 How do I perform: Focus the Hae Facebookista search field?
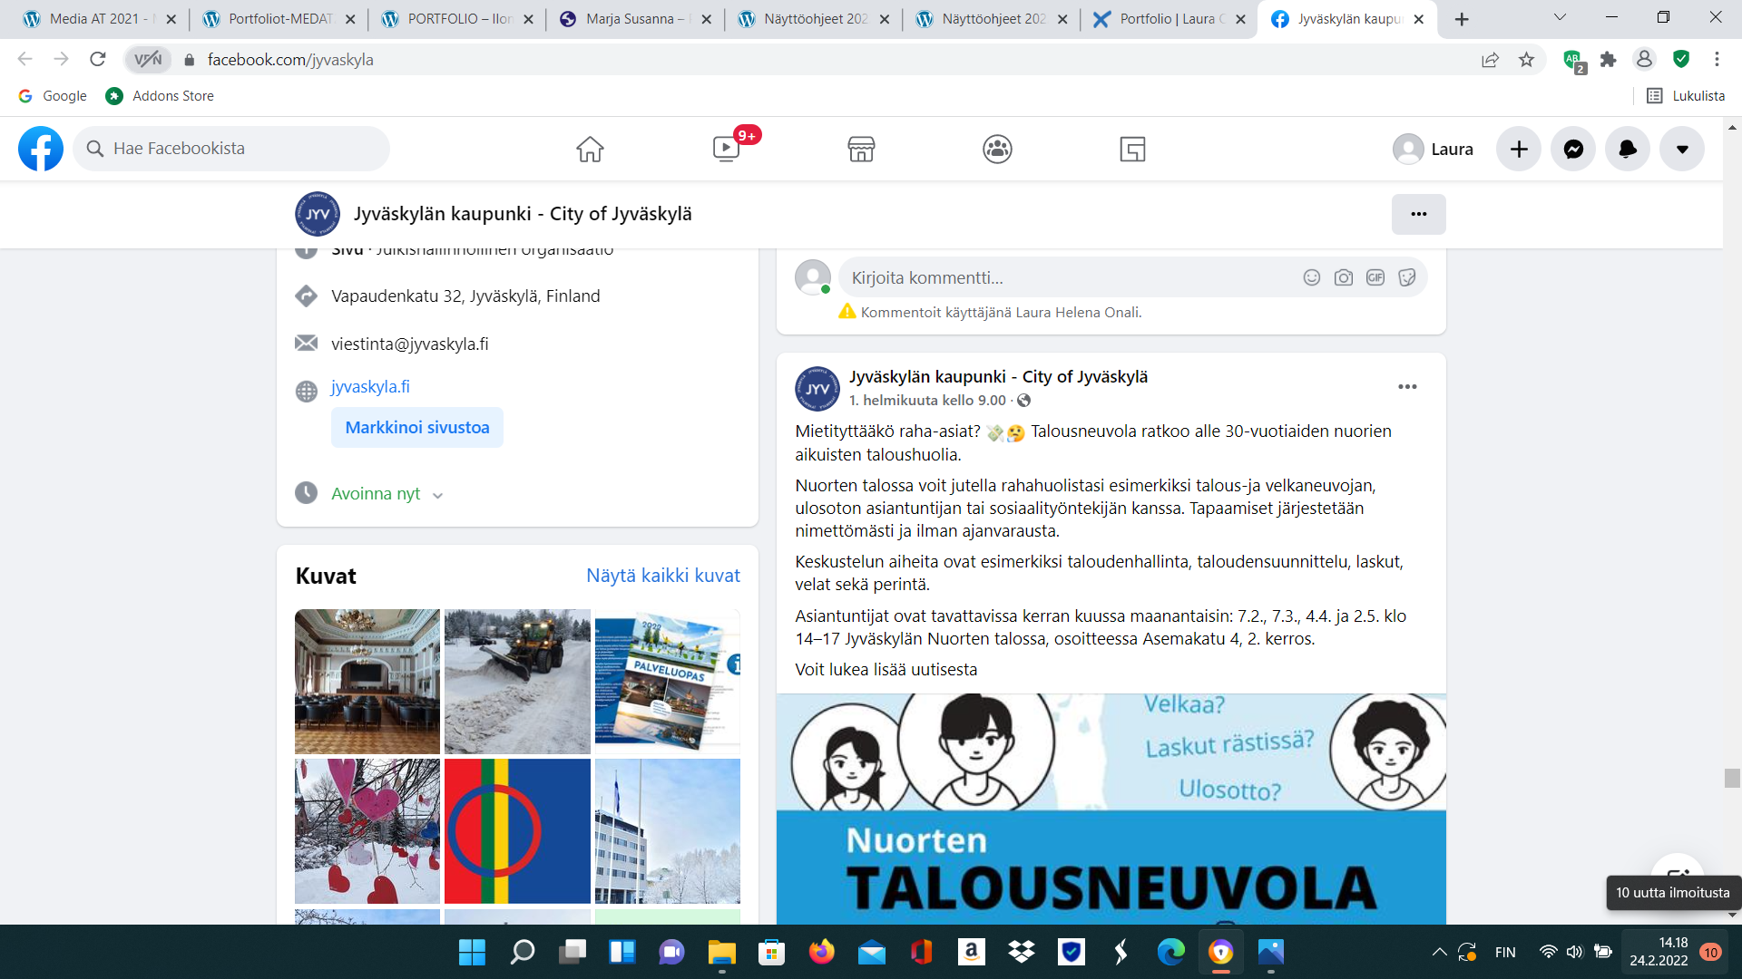click(231, 149)
